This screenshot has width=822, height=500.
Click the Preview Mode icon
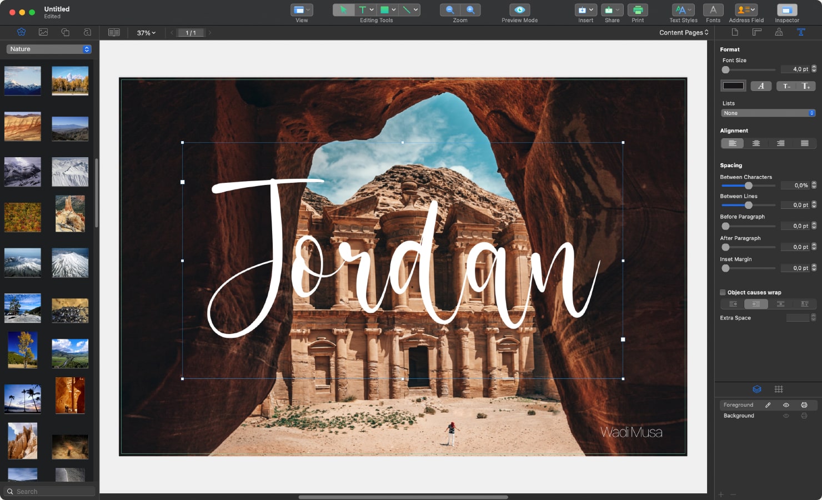coord(518,9)
